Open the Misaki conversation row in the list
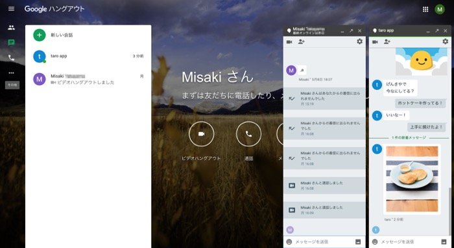 point(88,79)
